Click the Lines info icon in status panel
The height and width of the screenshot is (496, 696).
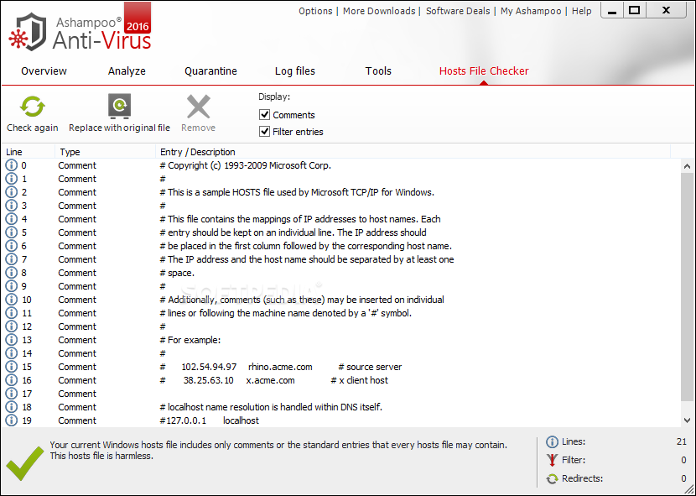pyautogui.click(x=552, y=441)
